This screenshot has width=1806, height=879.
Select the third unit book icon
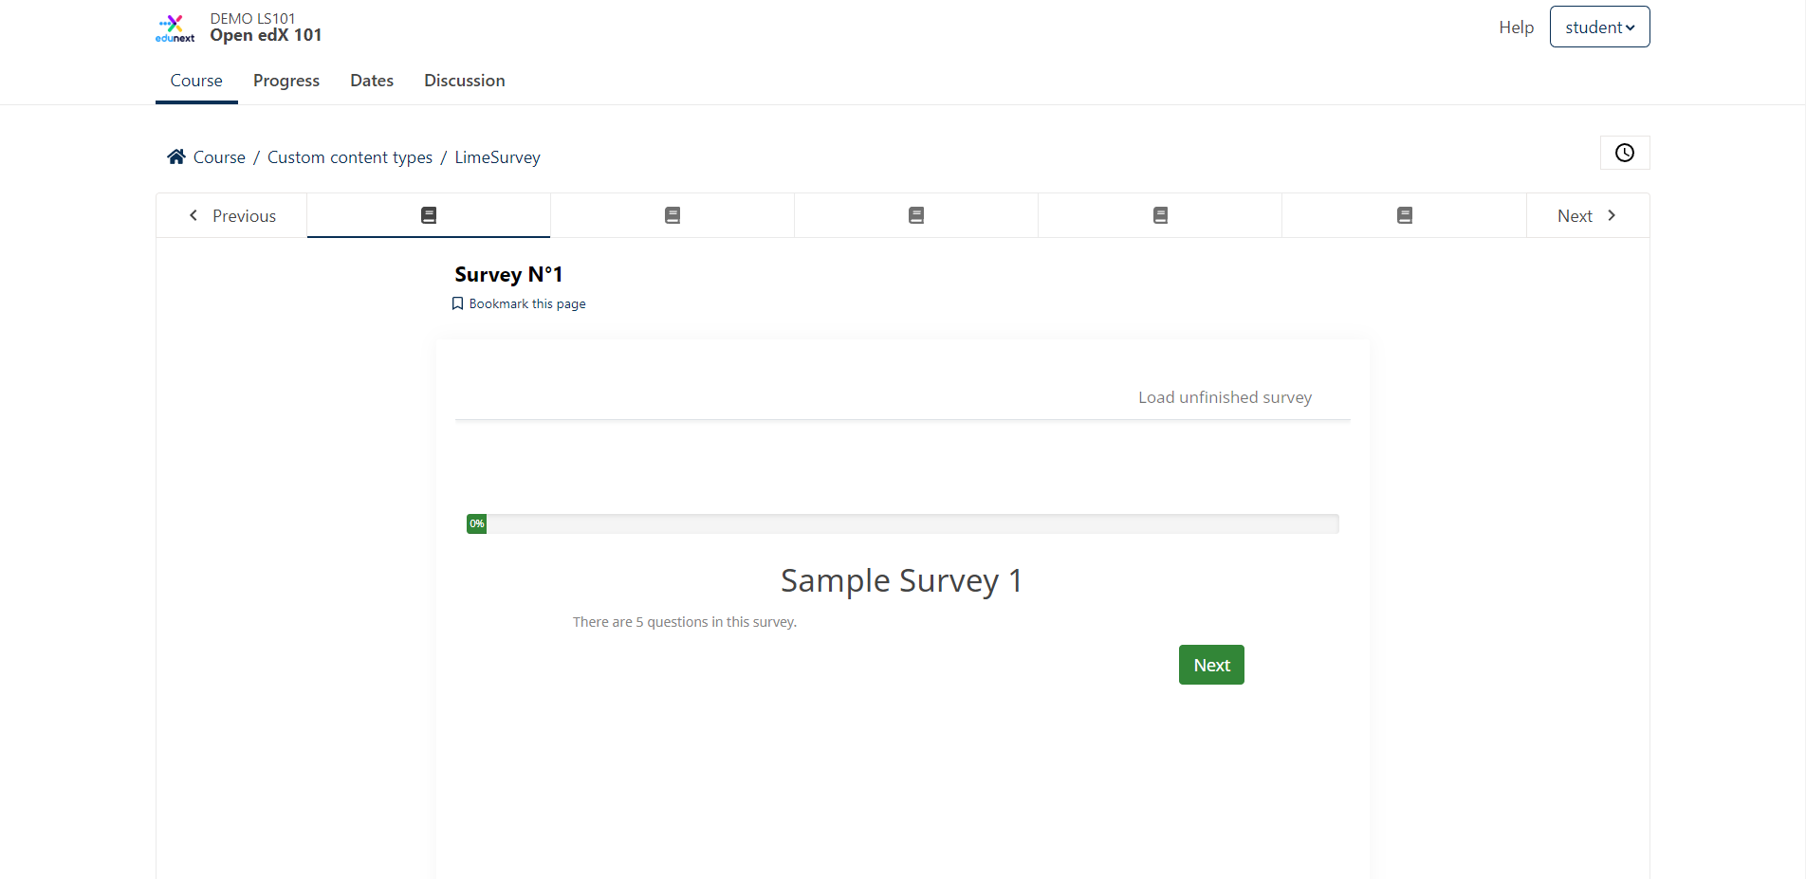tap(916, 215)
